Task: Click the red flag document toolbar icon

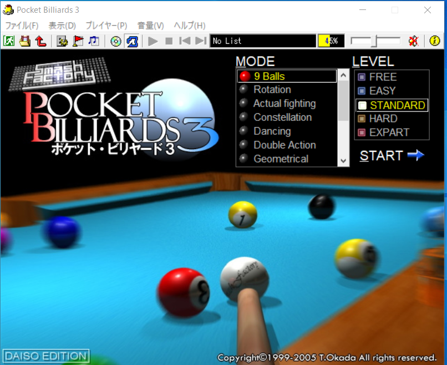Action: [78, 41]
